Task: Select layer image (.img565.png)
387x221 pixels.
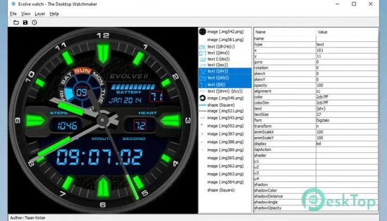Action: 226,158
